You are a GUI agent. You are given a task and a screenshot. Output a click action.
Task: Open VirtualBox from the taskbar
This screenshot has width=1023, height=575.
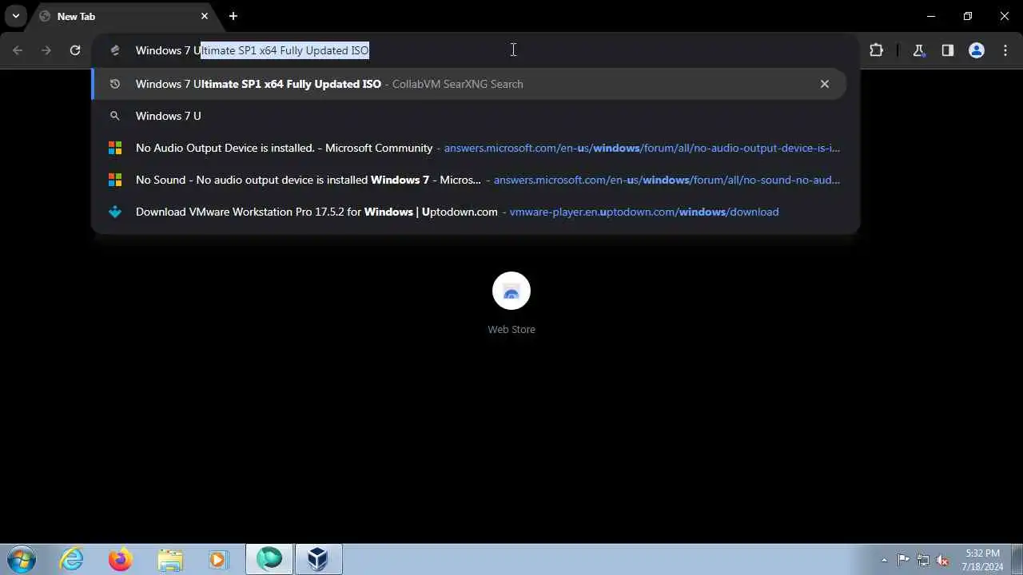(319, 560)
